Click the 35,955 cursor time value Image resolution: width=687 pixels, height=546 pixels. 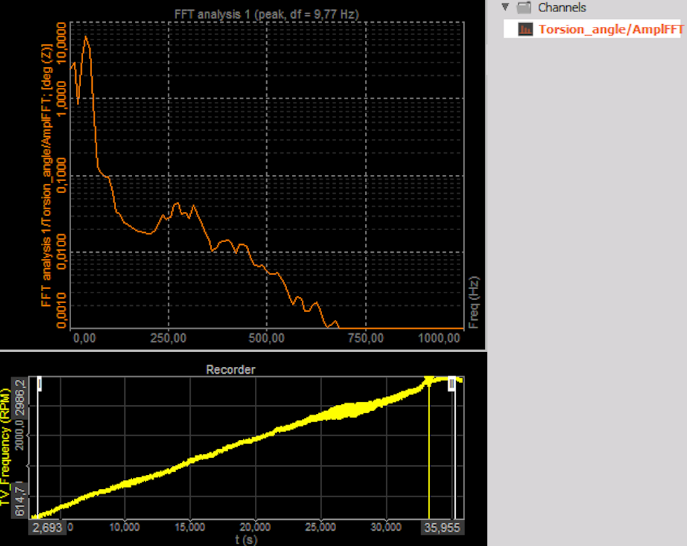442,527
